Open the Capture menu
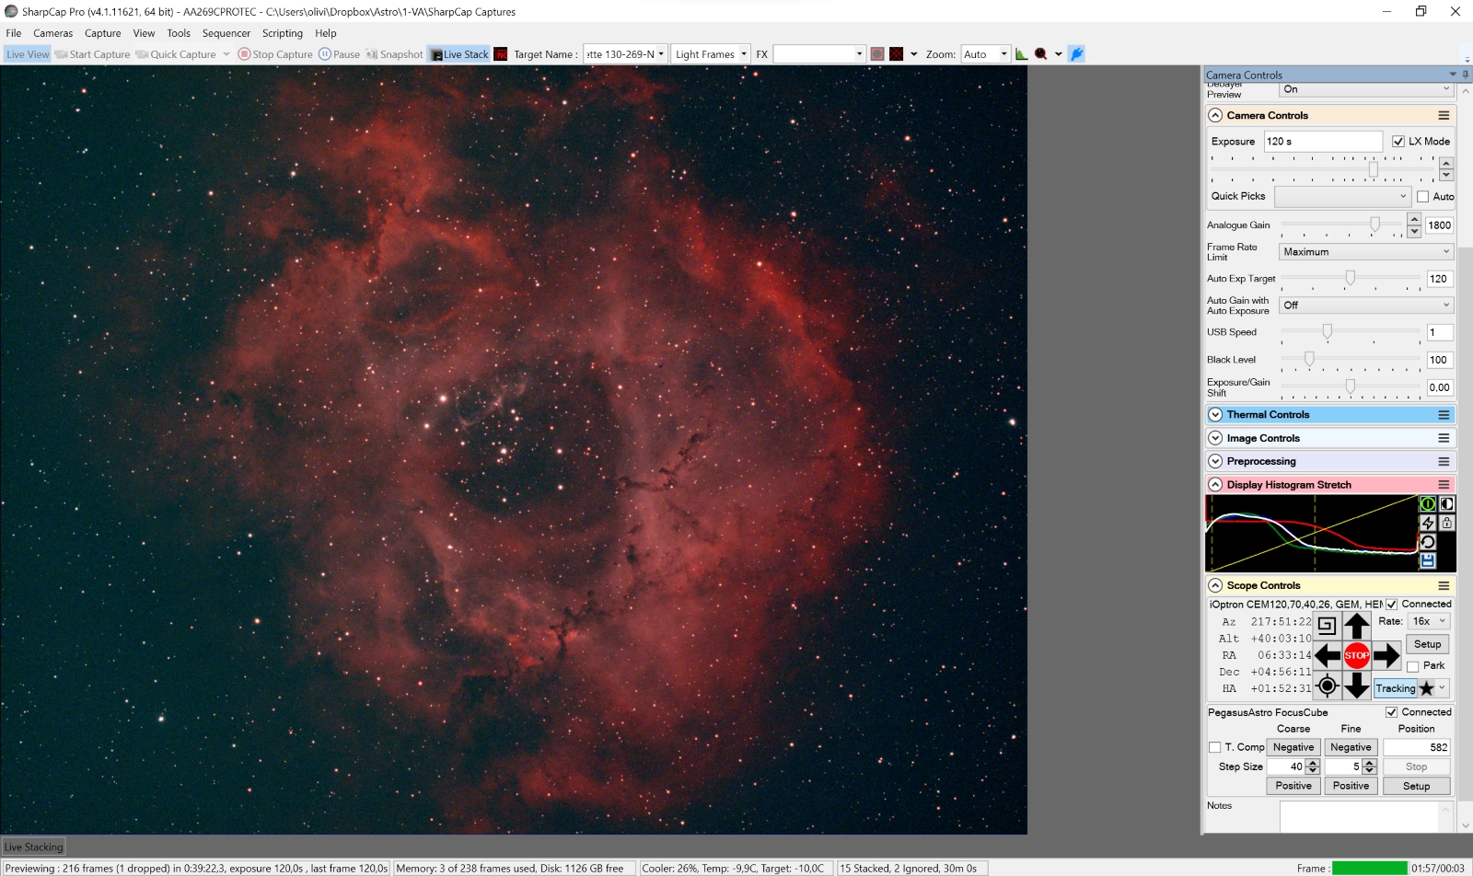 coord(103,33)
